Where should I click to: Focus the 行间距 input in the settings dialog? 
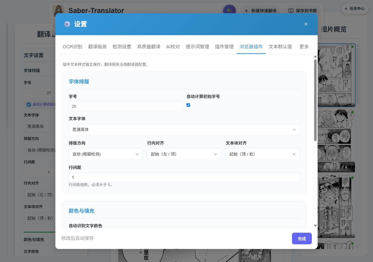coord(184,177)
